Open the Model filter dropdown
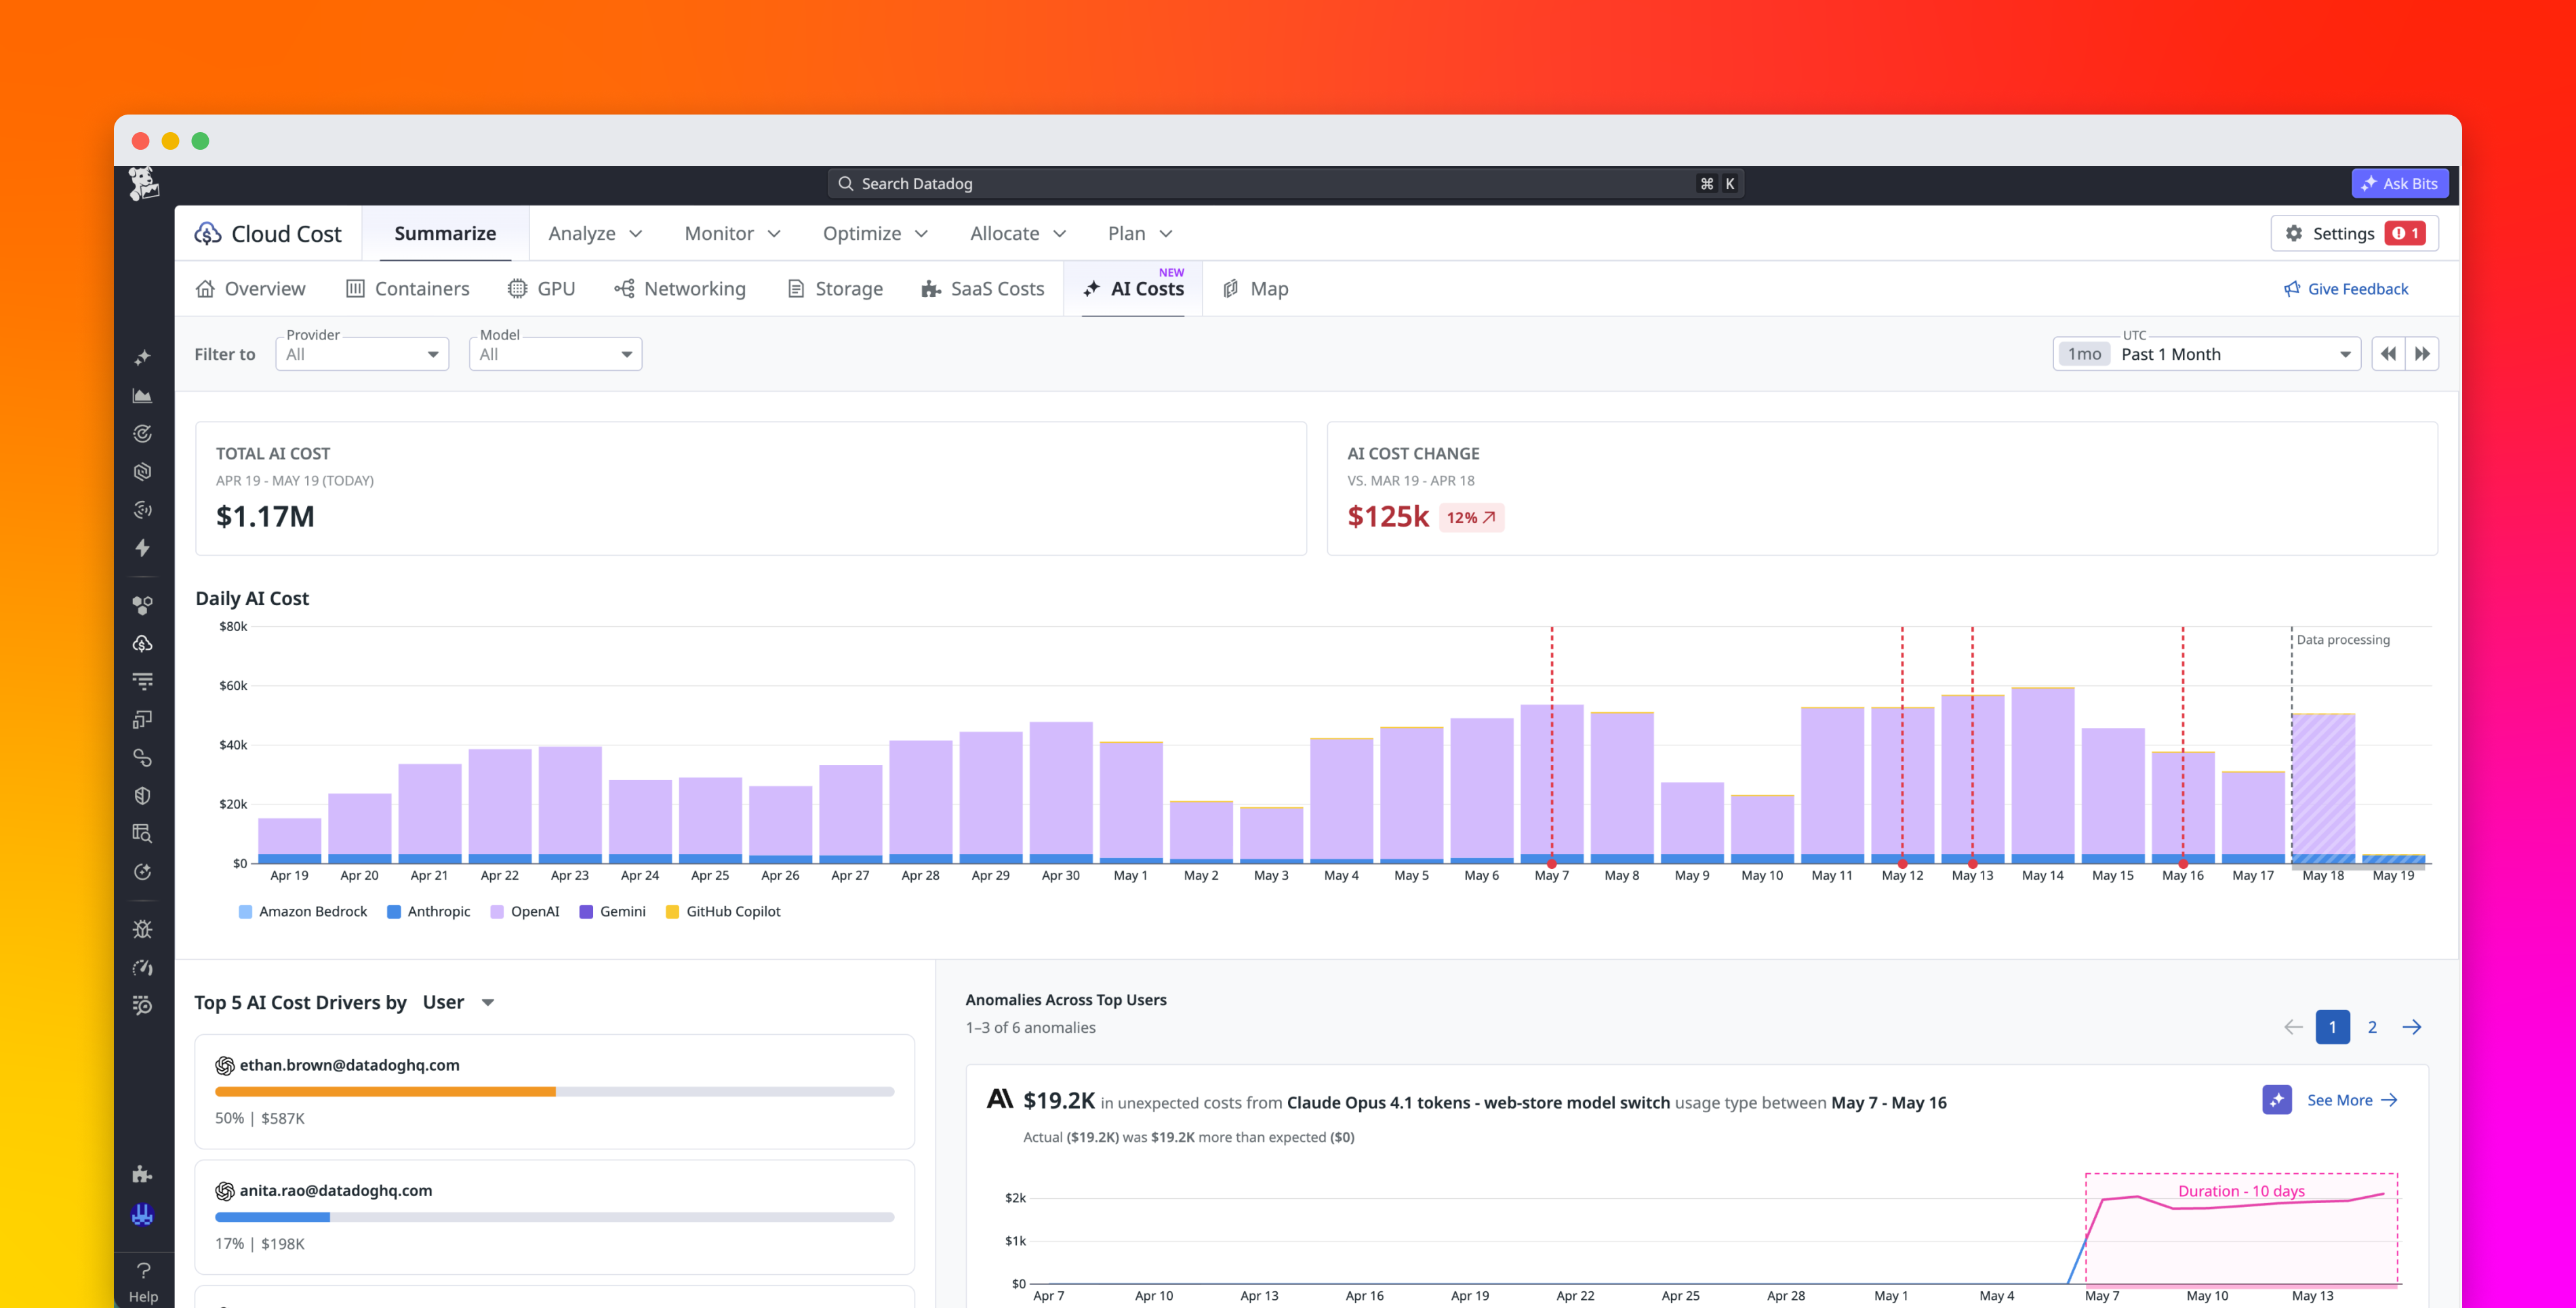The width and height of the screenshot is (2576, 1308). point(555,354)
